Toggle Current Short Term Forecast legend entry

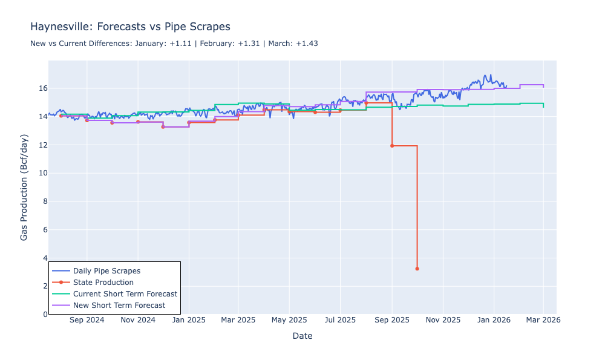(x=125, y=294)
